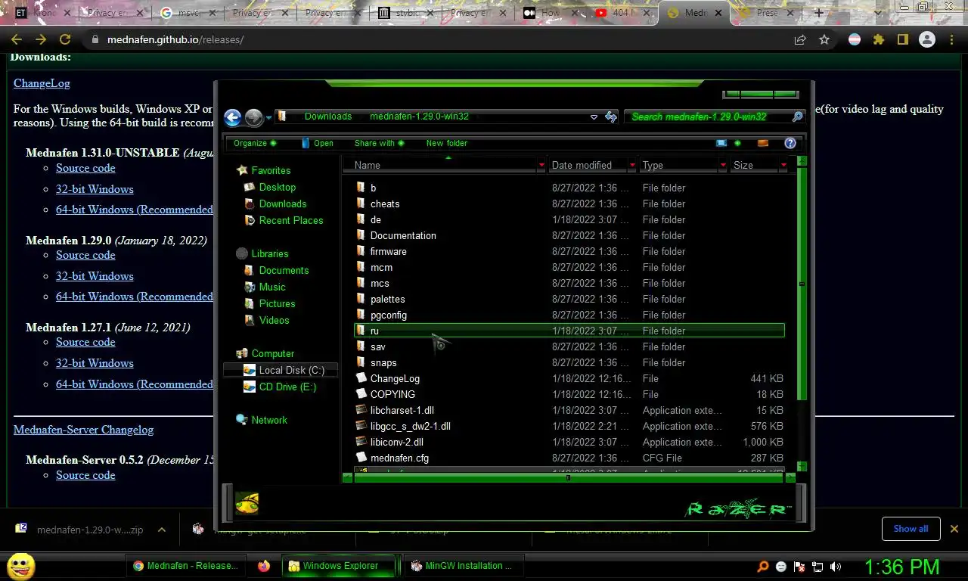Select the mednafen.cfg file
Viewport: 968px width, 581px height.
pos(569,458)
